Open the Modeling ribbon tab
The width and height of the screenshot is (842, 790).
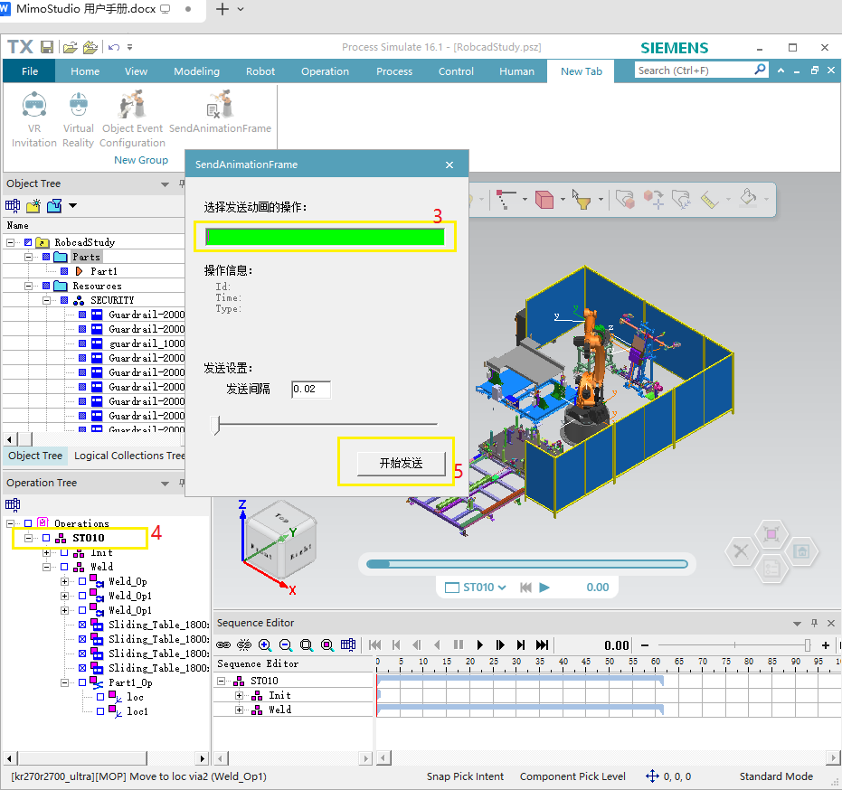[x=196, y=71]
